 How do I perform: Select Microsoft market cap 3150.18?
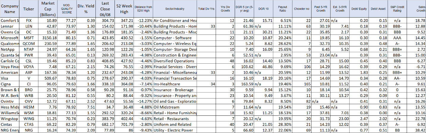coord(48,38)
